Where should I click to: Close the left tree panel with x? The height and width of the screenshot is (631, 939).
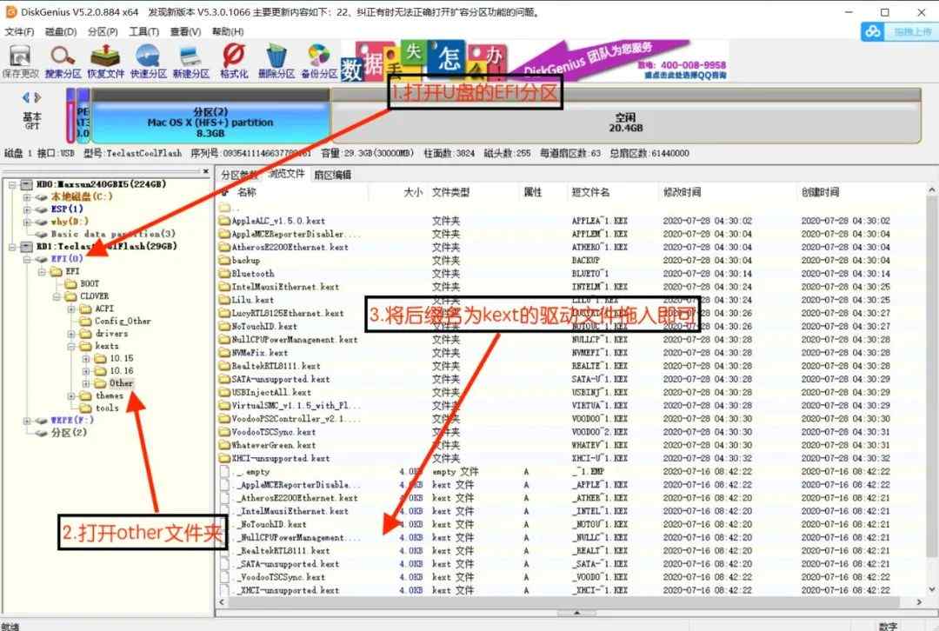click(206, 171)
